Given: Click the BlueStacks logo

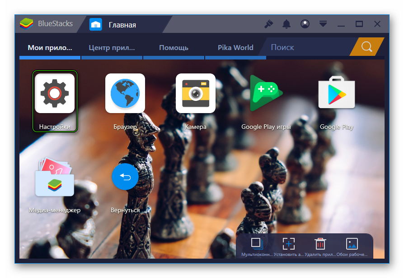Looking at the screenshot, I should 27,24.
